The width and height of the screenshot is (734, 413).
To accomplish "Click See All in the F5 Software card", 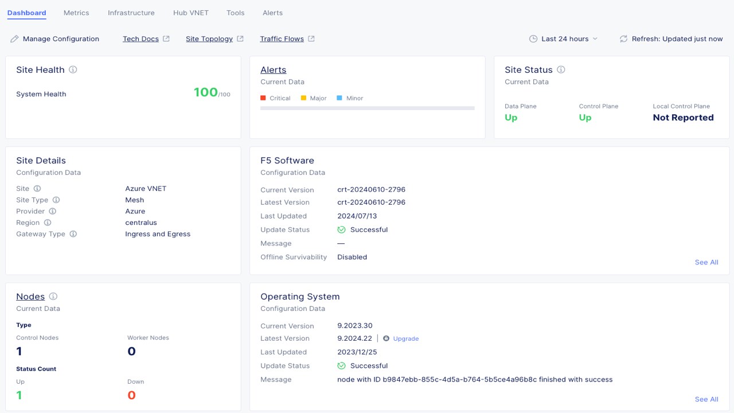I will pyautogui.click(x=706, y=262).
